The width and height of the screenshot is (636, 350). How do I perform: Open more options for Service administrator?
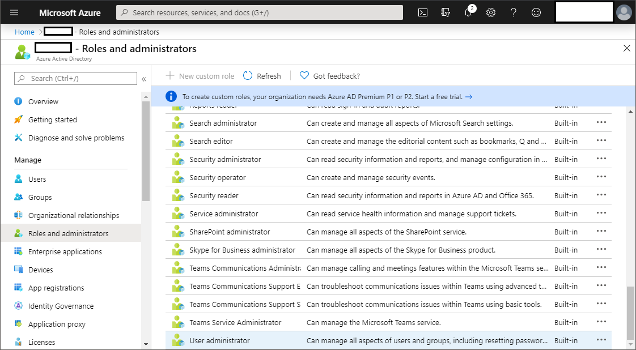pos(601,213)
